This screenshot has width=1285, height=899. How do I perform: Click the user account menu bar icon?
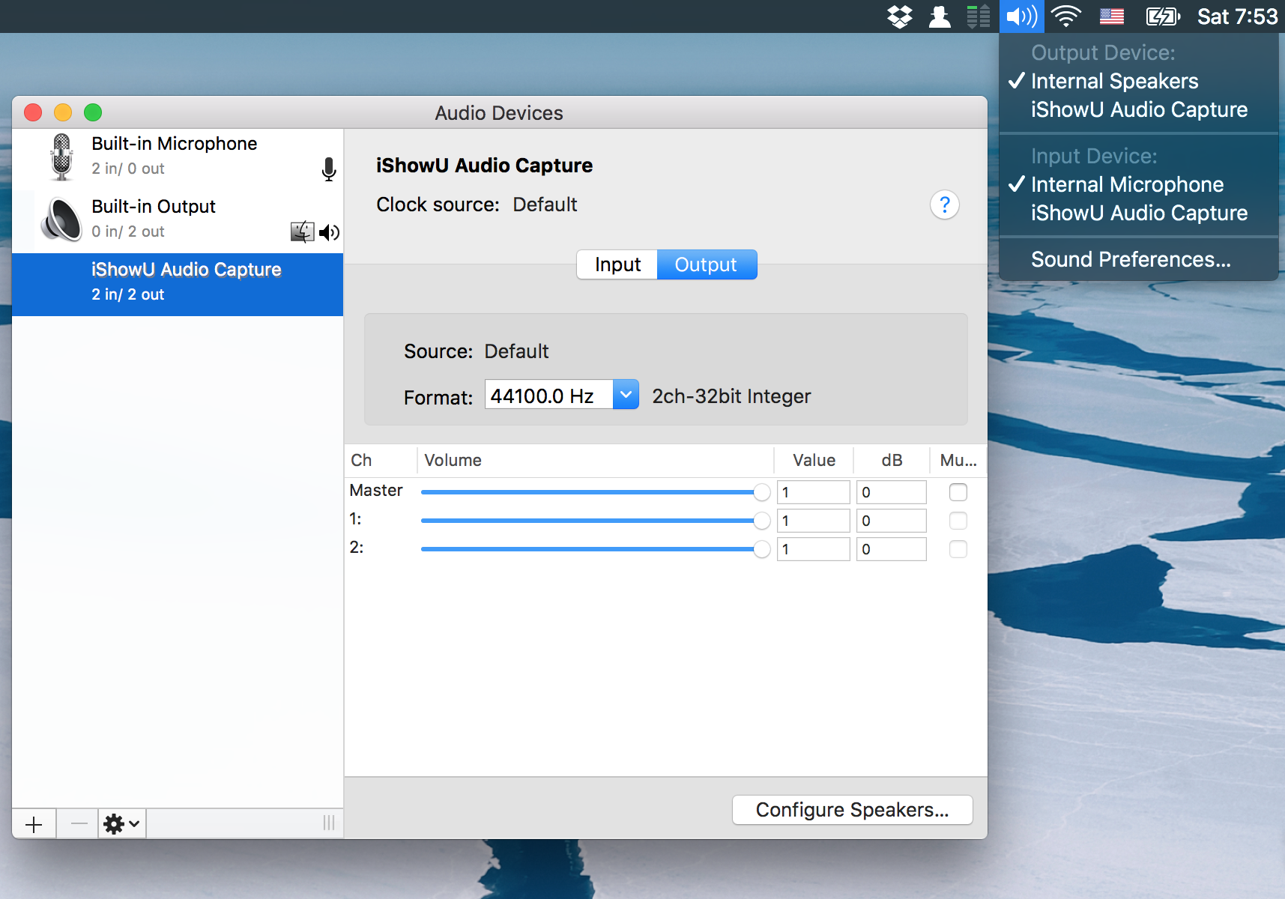coord(940,16)
